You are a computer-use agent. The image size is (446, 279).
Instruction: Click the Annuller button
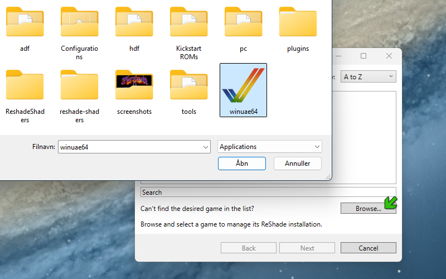298,163
